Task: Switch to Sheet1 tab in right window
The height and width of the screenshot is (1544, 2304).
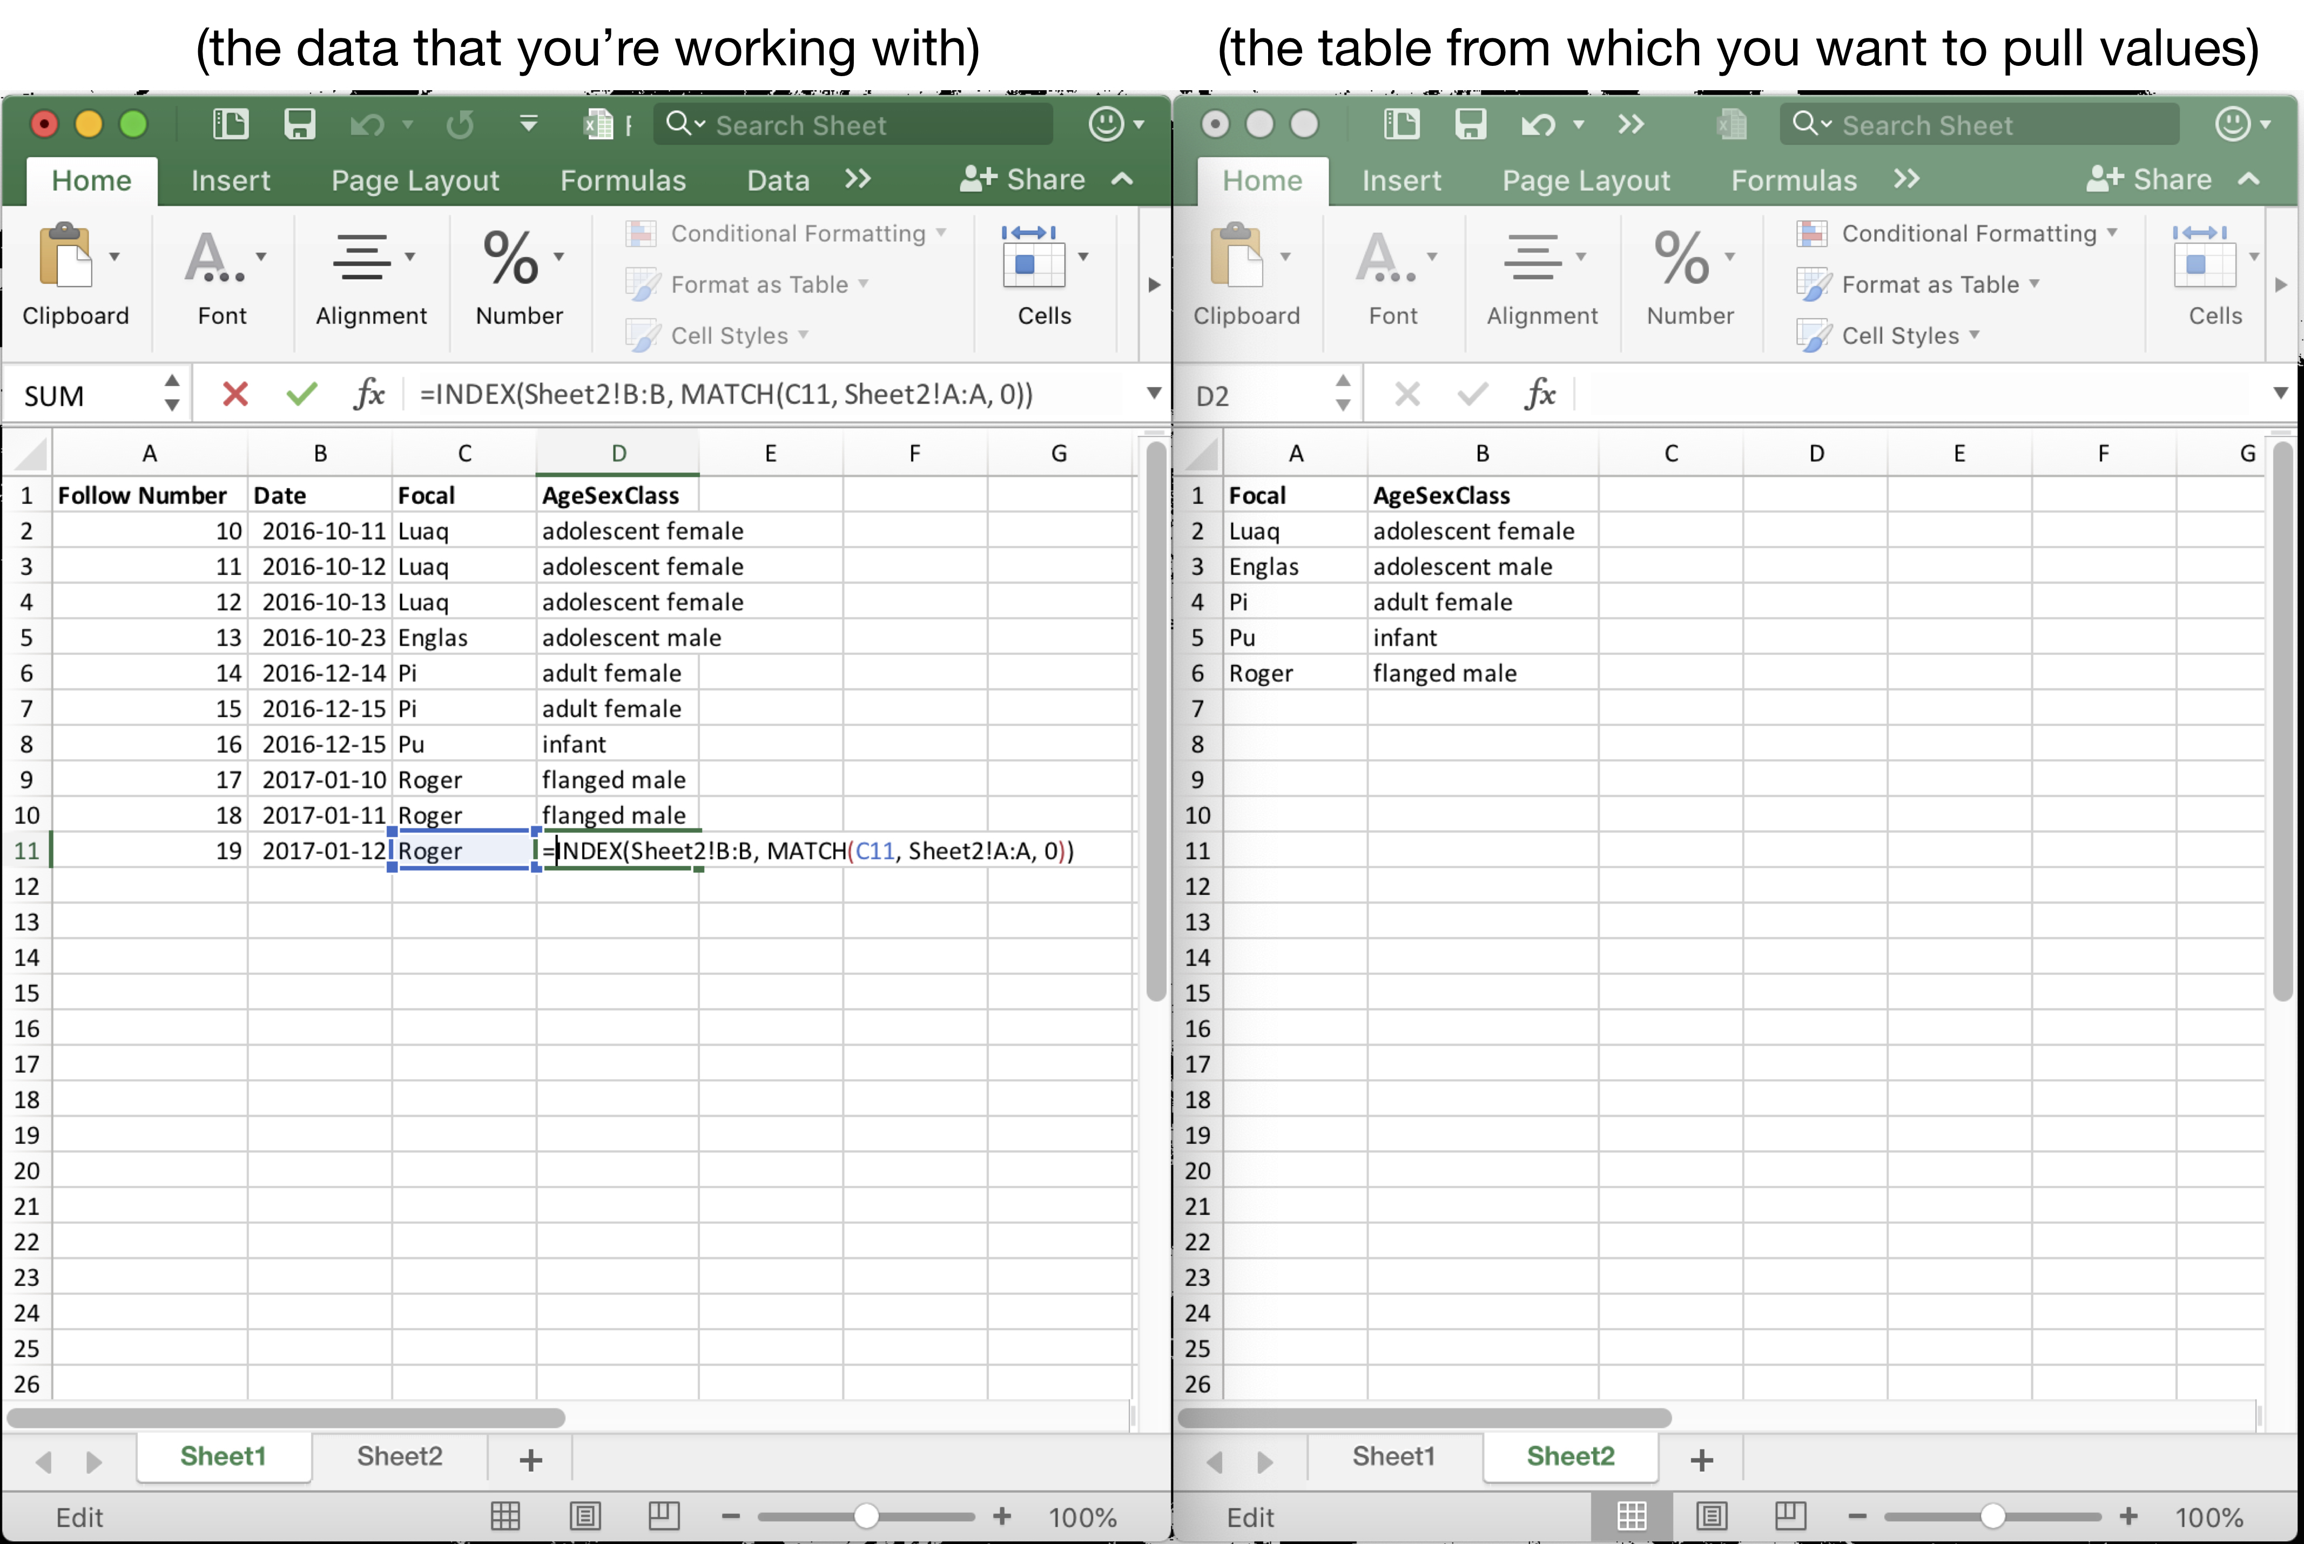Action: pos(1393,1457)
